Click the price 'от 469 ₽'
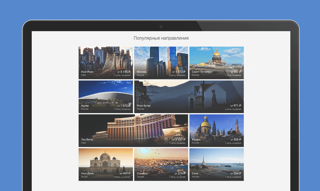The width and height of the screenshot is (320, 191). 125,173
